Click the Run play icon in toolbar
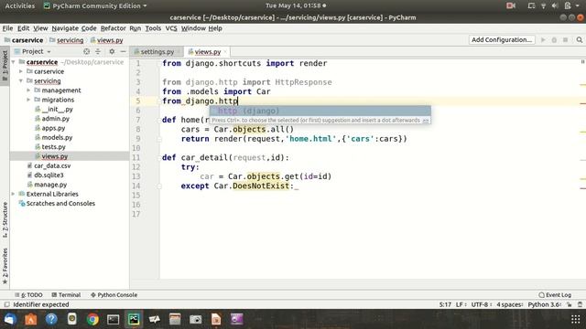 click(543, 40)
